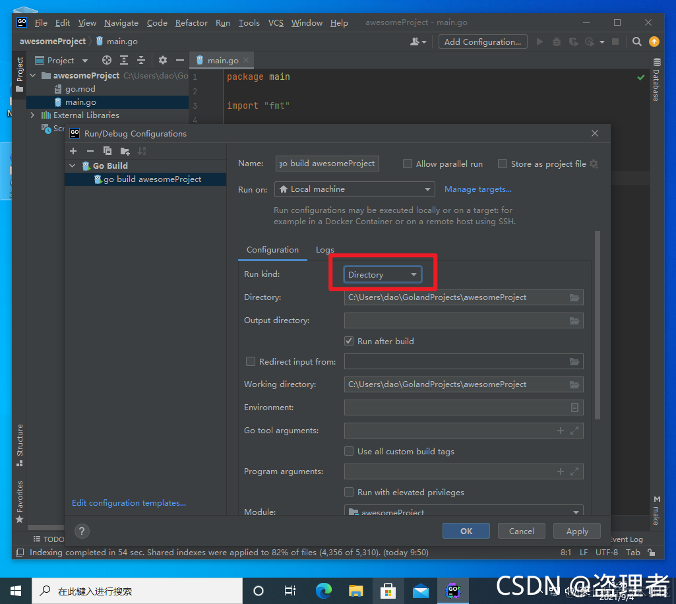Screen dimensions: 676x604
Task: Add new configuration with plus icon
Action: [x=73, y=151]
